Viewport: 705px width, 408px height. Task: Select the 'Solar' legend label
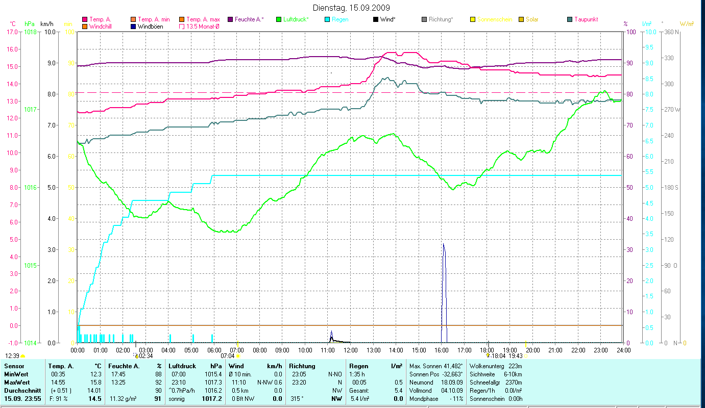532,19
